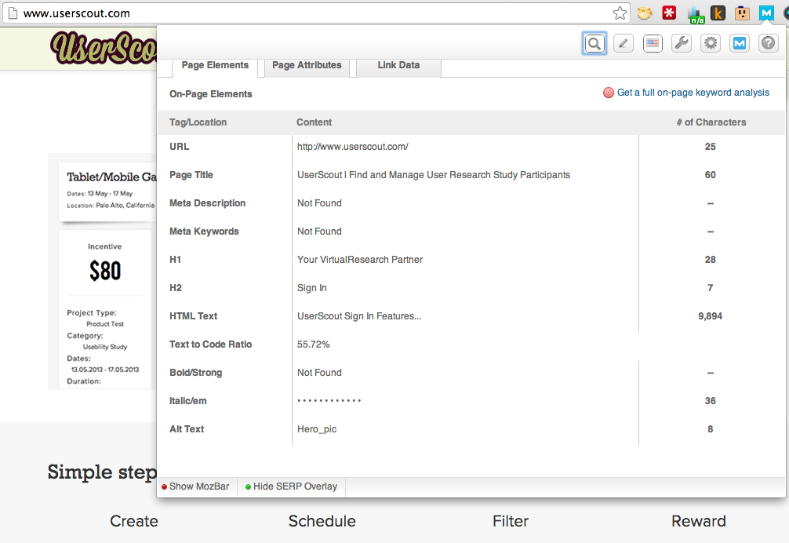This screenshot has height=543, width=789.
Task: Click the Italic/em row label
Action: coord(187,401)
